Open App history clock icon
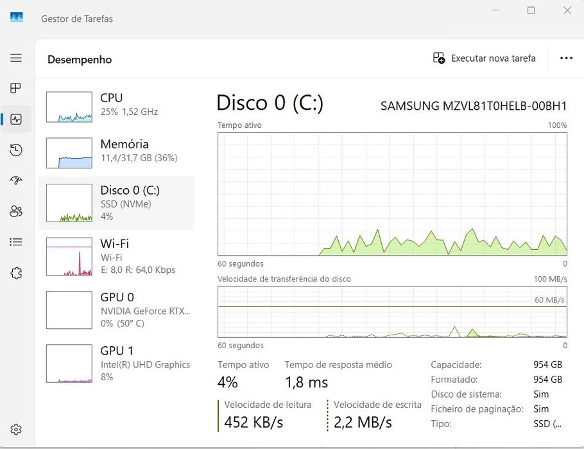 tap(16, 150)
